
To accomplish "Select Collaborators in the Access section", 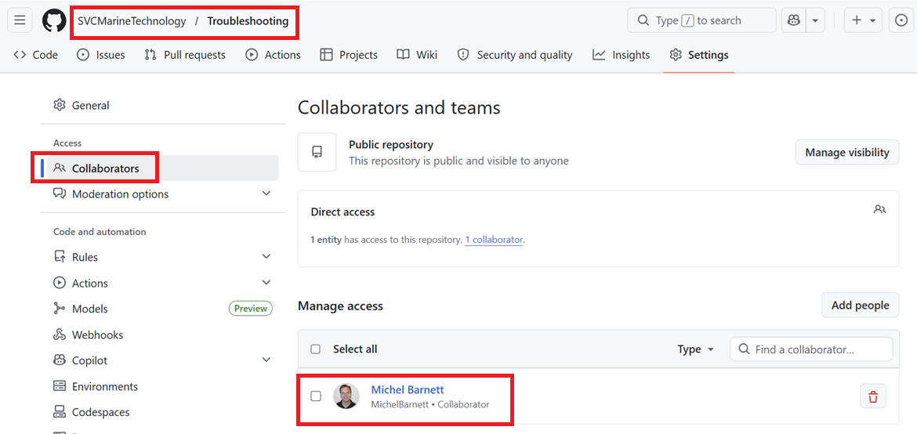I will (x=160, y=168).
